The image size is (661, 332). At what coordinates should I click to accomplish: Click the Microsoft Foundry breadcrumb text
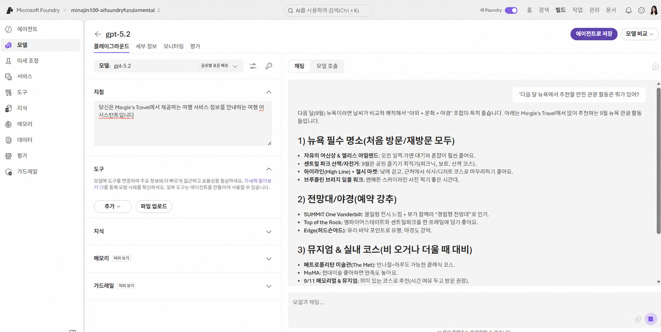38,10
